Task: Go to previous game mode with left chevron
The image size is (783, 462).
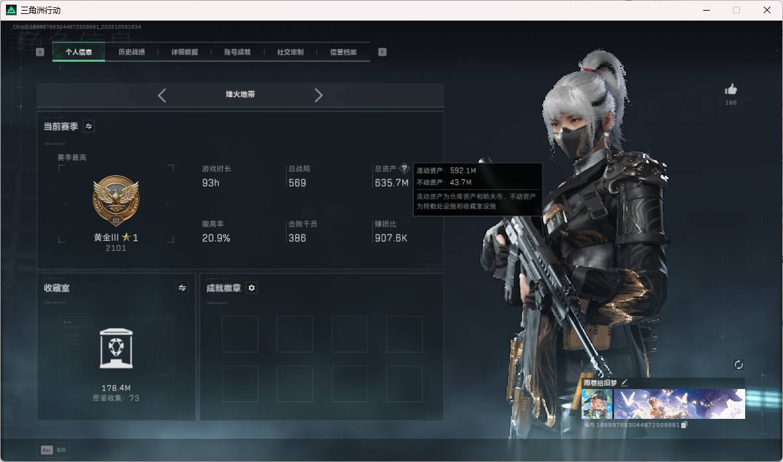Action: click(162, 96)
